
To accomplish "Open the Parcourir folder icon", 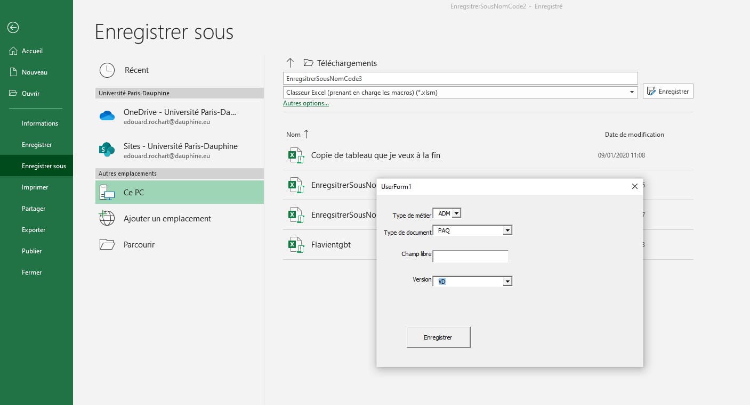I will (107, 244).
